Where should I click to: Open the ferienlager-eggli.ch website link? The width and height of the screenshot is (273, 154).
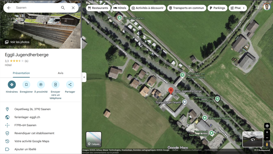[x=27, y=117]
